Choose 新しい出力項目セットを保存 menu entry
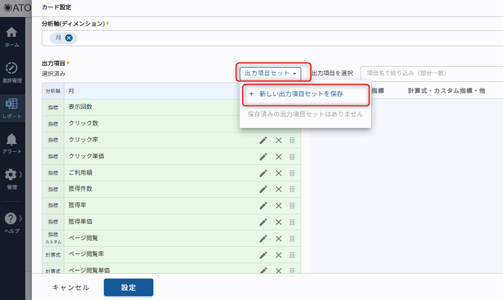 (306, 94)
